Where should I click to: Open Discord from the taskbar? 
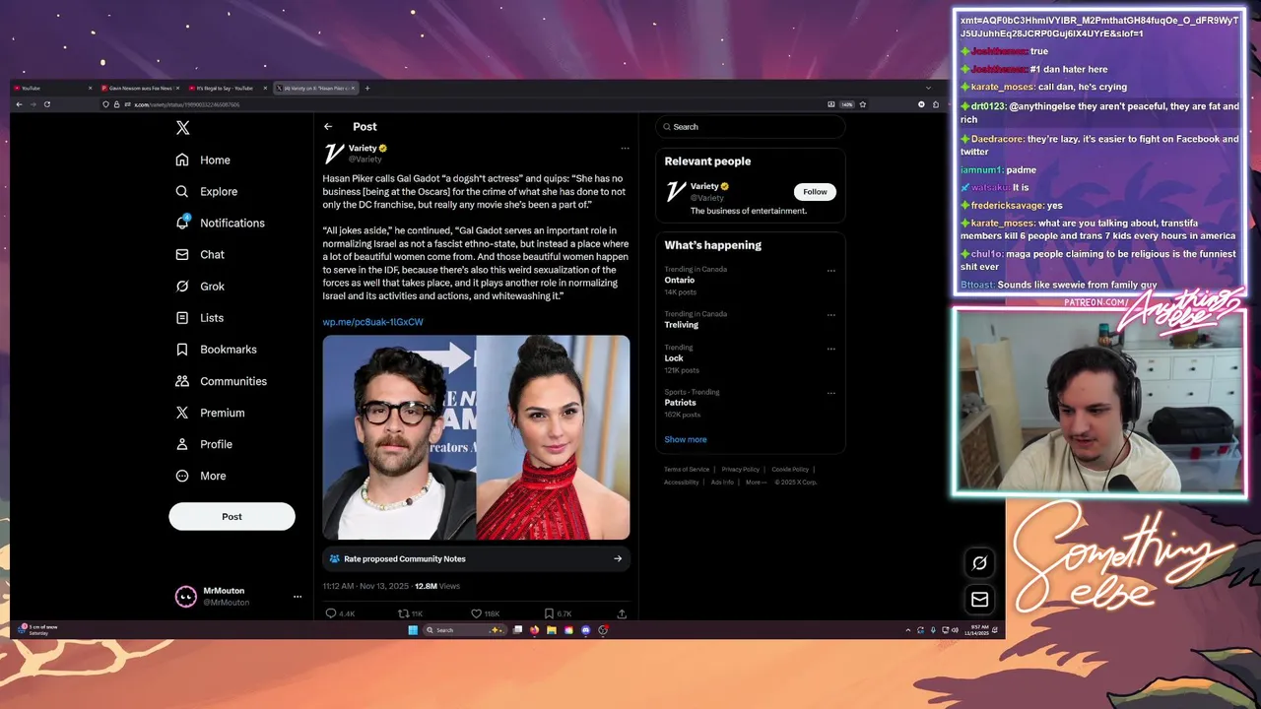pyautogui.click(x=586, y=630)
